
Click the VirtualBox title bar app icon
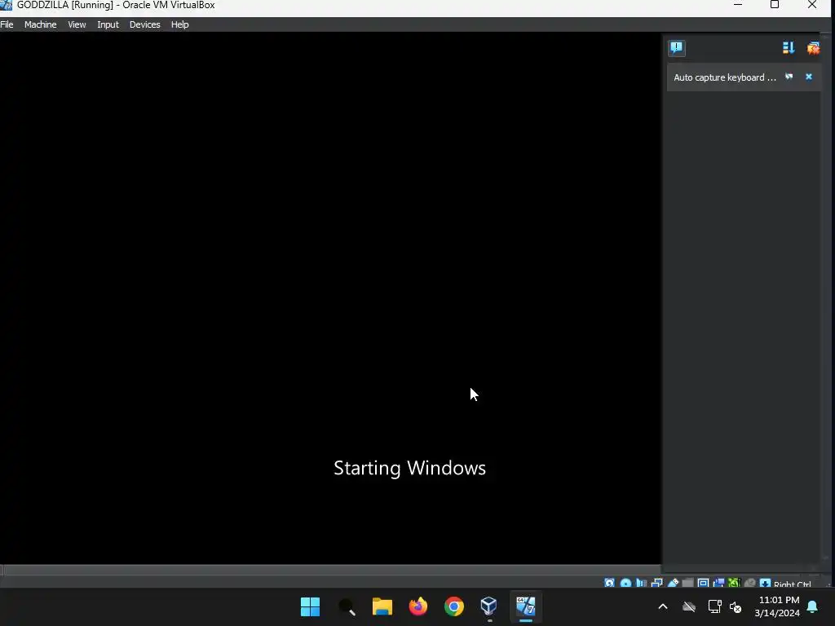tap(6, 6)
